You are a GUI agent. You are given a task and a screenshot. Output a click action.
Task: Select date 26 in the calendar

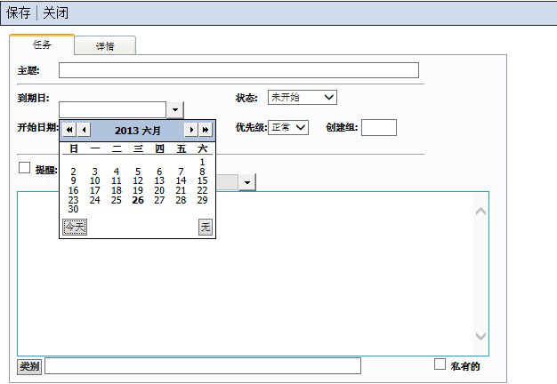[x=138, y=200]
